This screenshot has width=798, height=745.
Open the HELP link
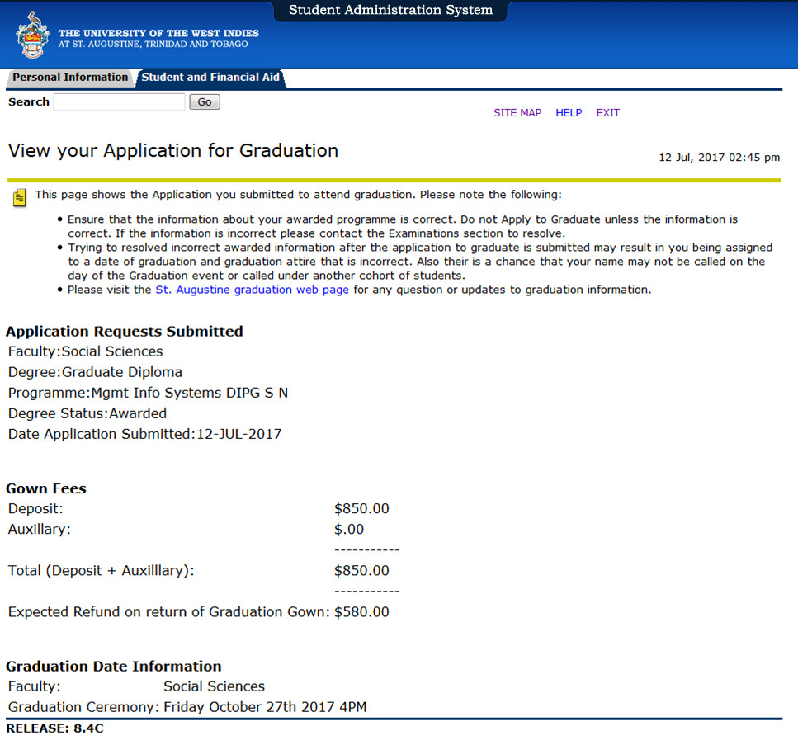click(569, 112)
